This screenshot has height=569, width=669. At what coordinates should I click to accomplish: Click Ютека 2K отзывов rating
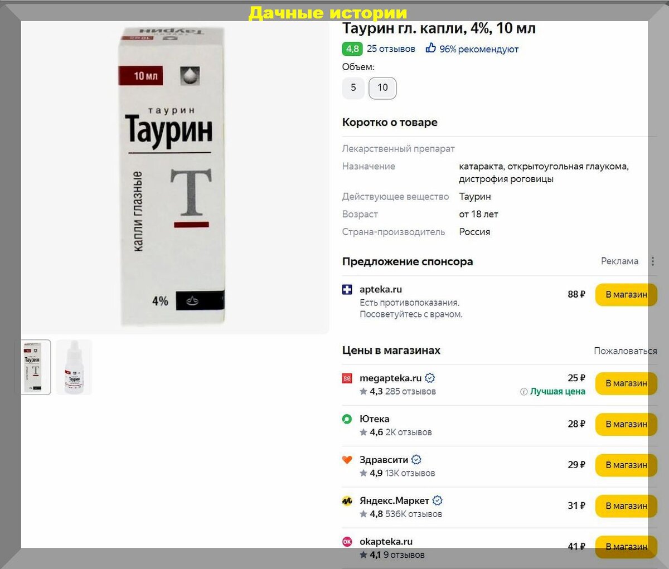coord(396,432)
